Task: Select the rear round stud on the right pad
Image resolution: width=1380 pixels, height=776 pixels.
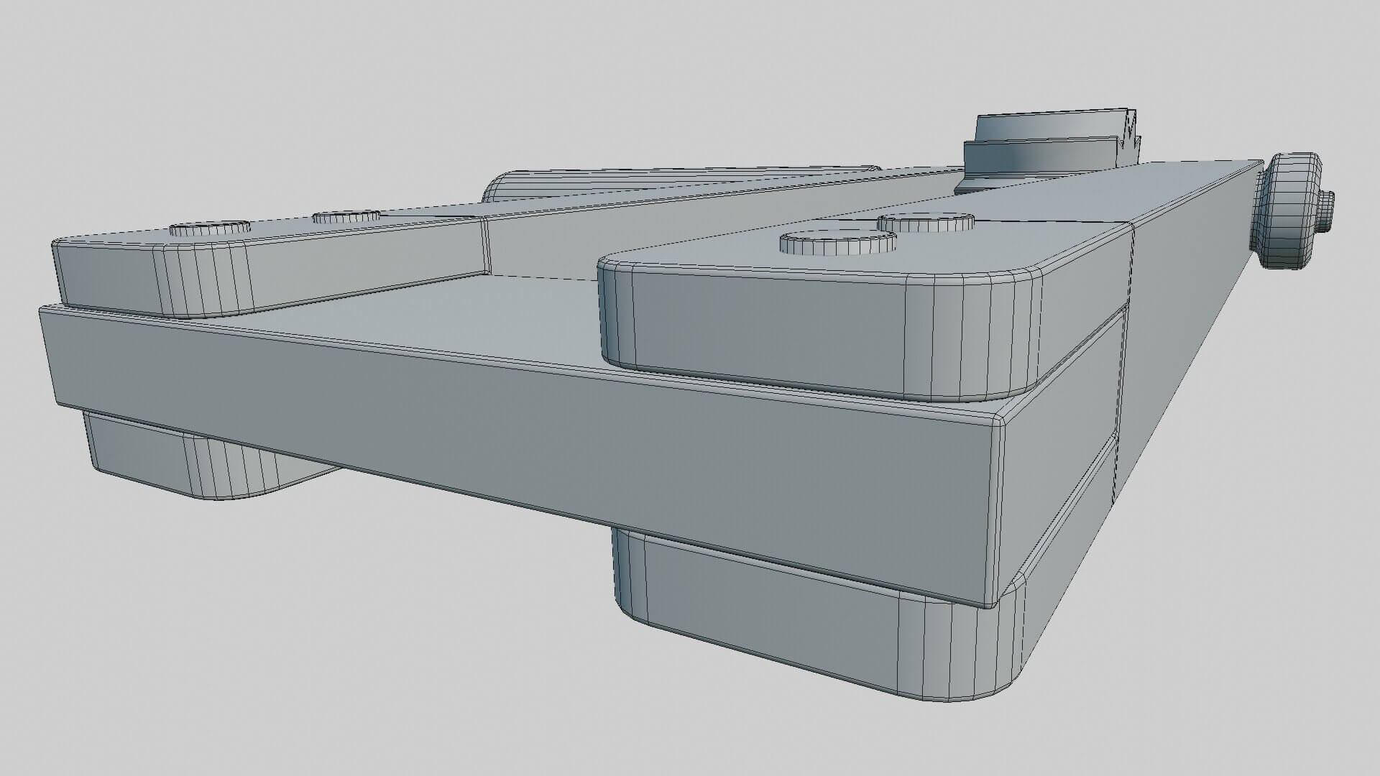Action: (926, 221)
